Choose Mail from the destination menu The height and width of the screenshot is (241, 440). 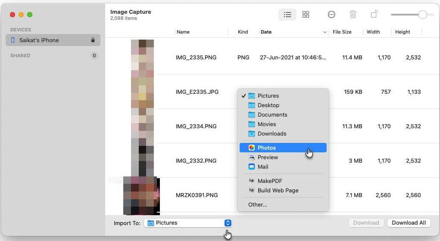point(283,167)
